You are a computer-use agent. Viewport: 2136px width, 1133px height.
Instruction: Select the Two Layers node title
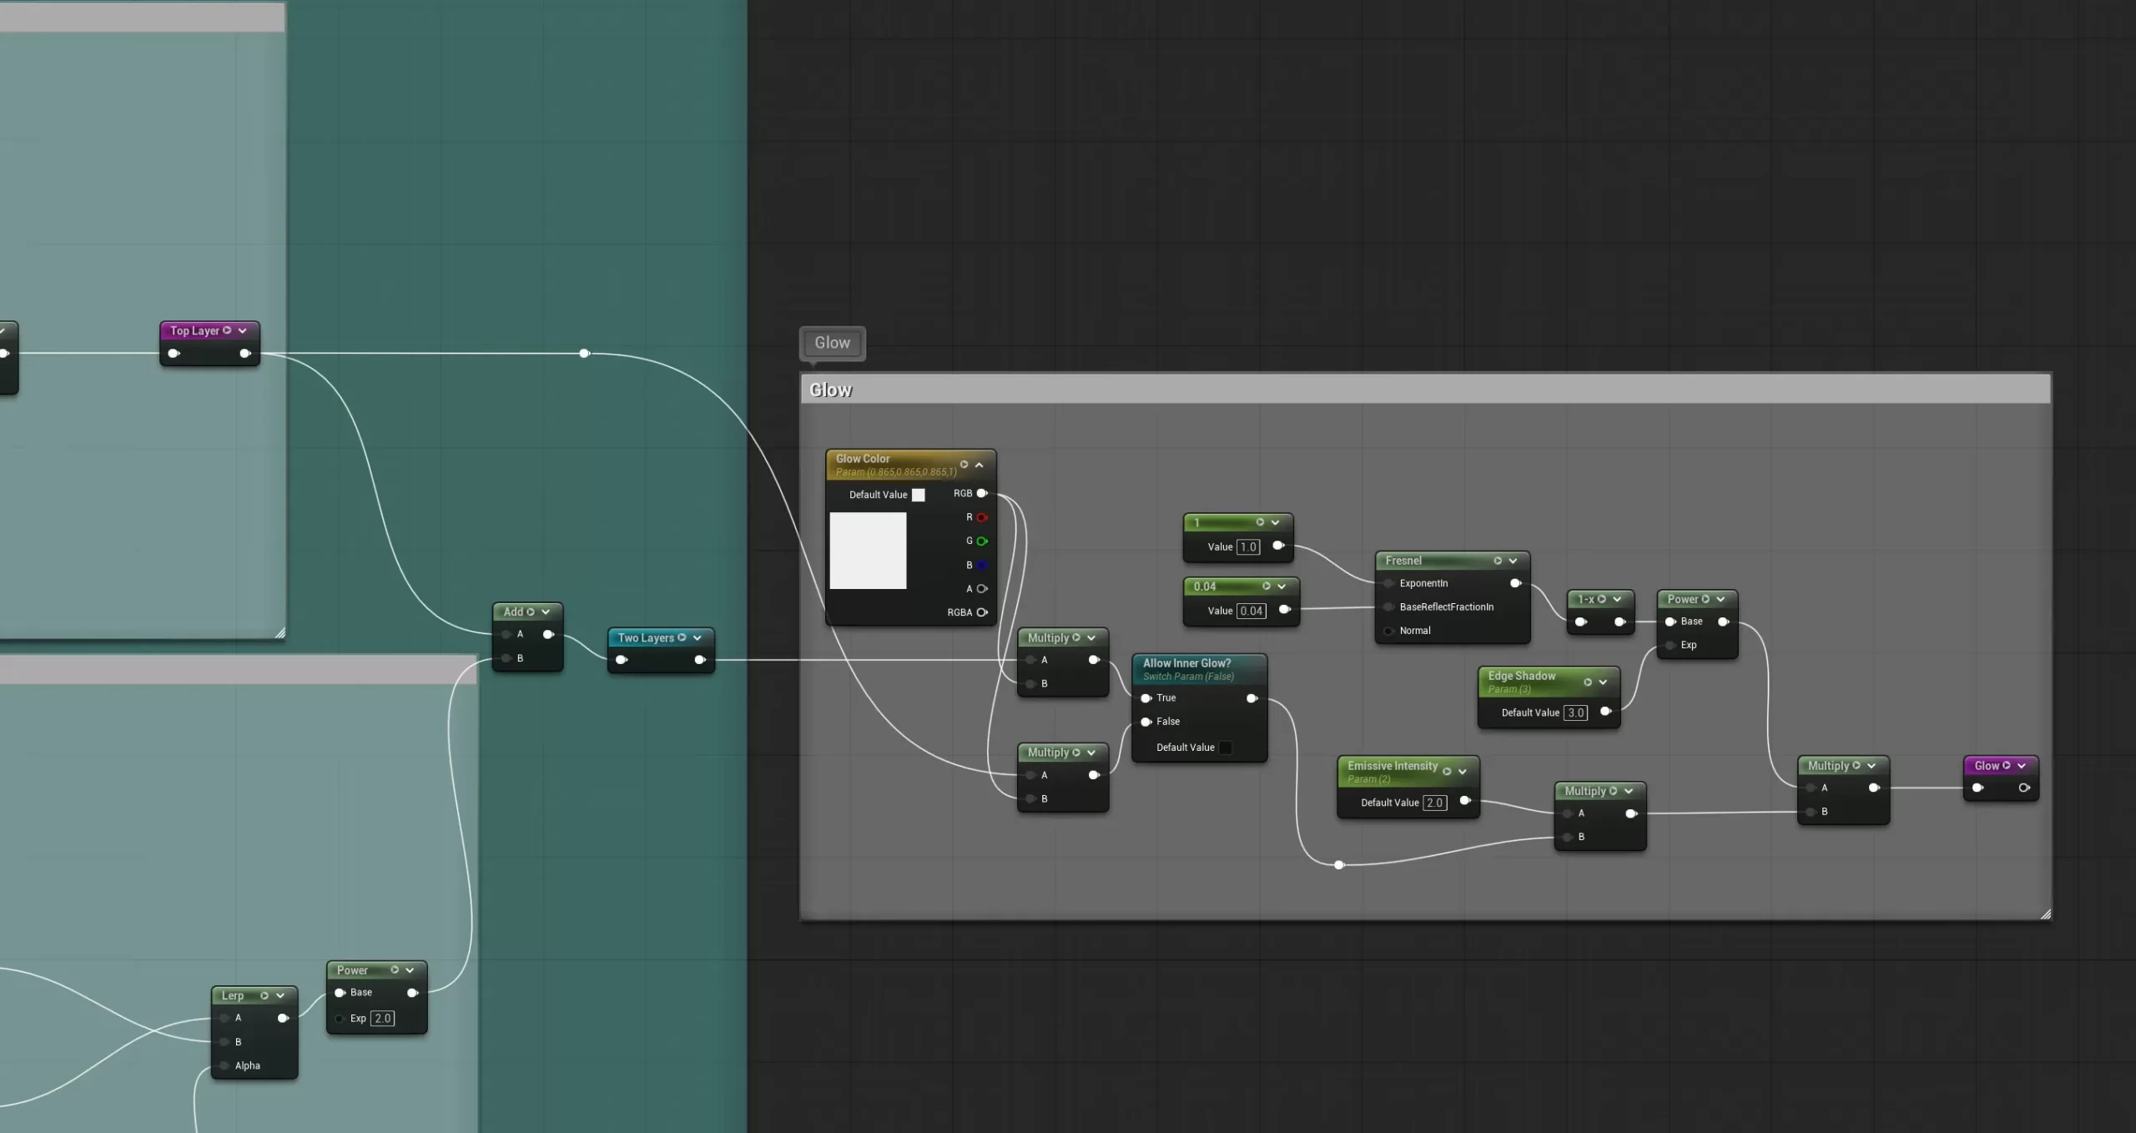646,637
